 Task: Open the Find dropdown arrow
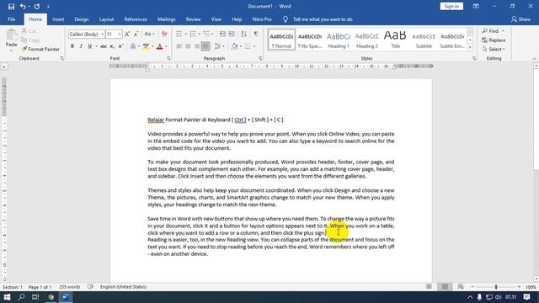[x=504, y=31]
